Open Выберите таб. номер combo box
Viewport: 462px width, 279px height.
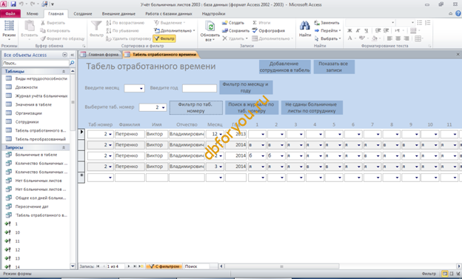(x=164, y=107)
